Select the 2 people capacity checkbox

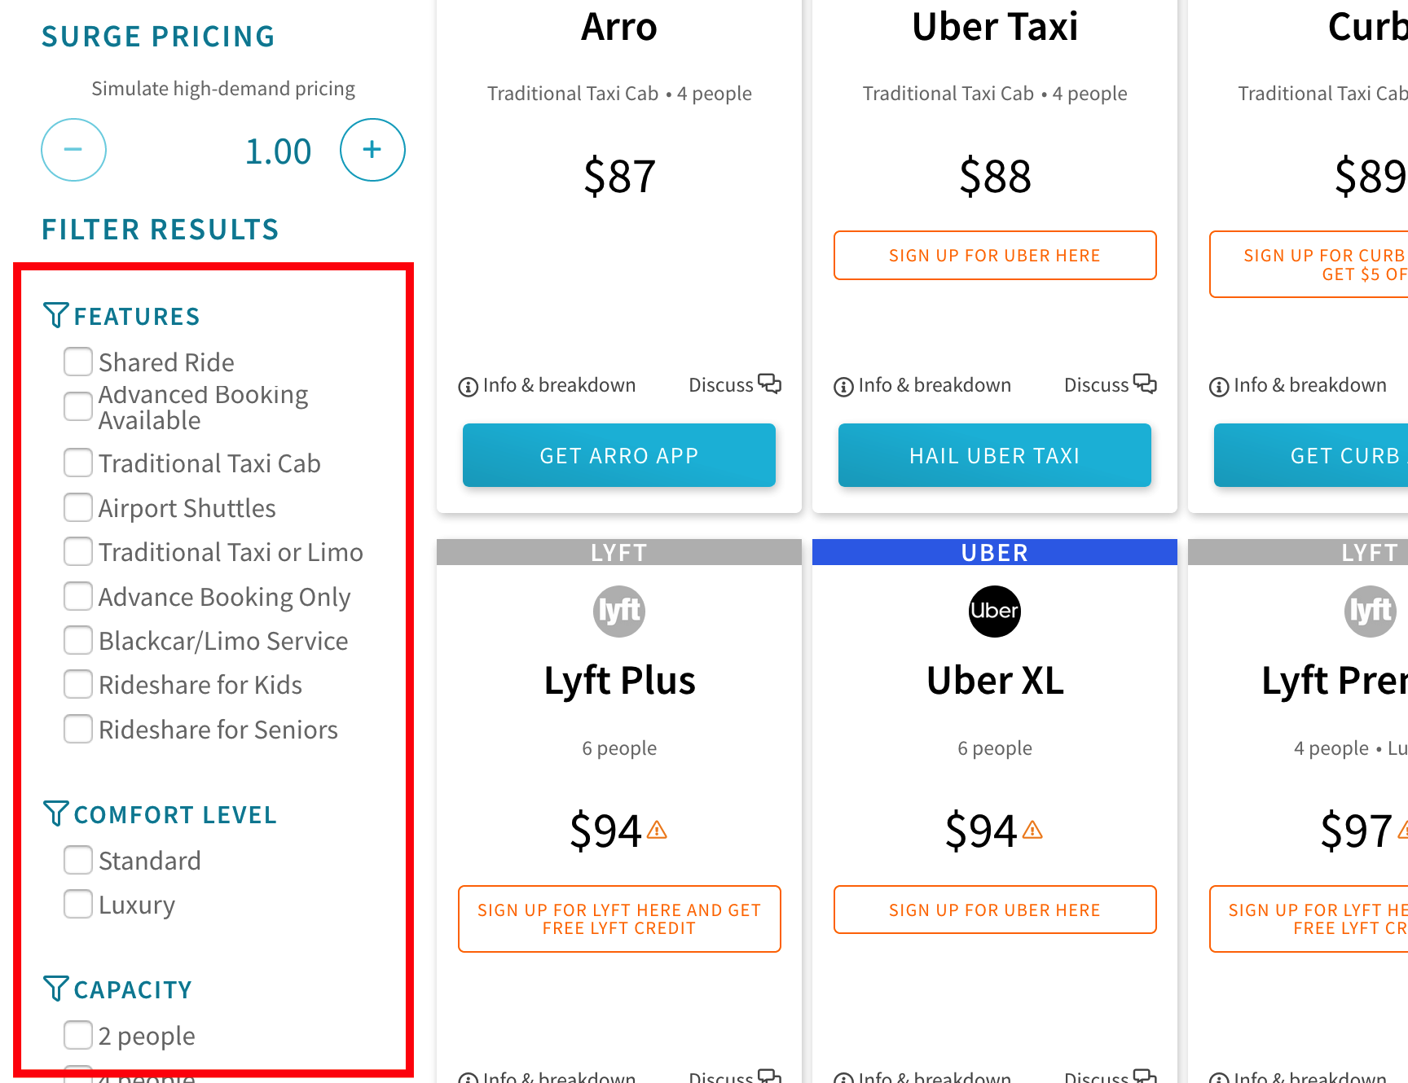[x=78, y=1035]
